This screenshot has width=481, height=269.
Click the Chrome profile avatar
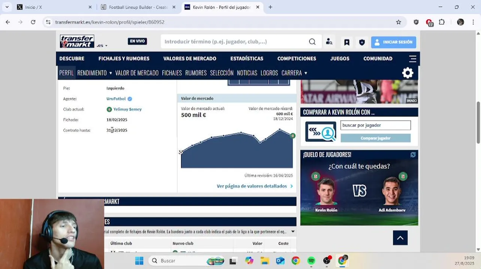pos(460,22)
